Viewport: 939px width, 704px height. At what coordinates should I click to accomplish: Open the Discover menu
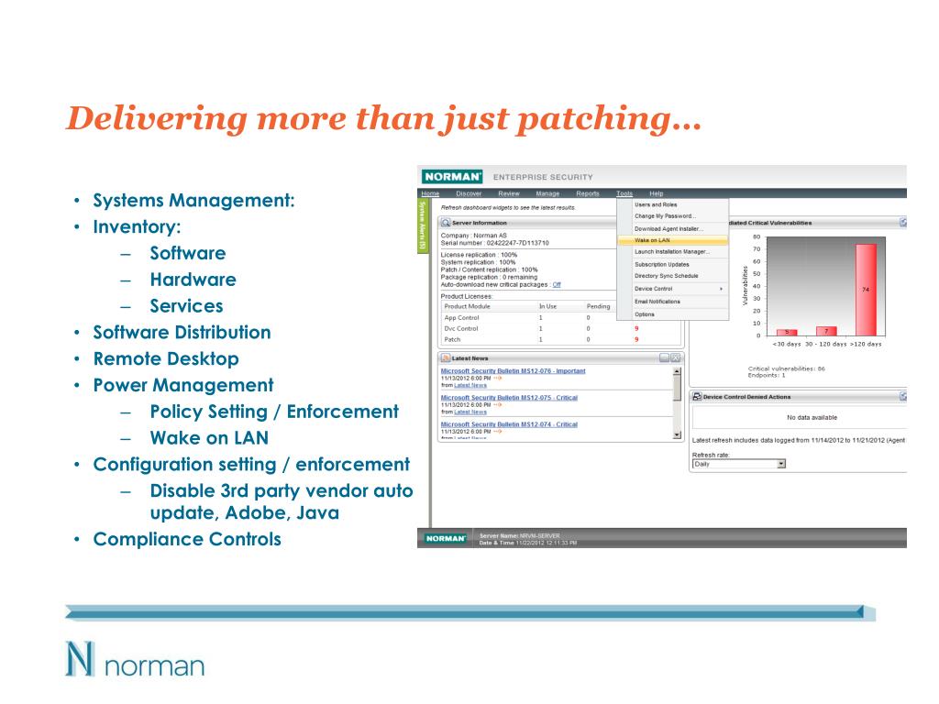coord(469,193)
